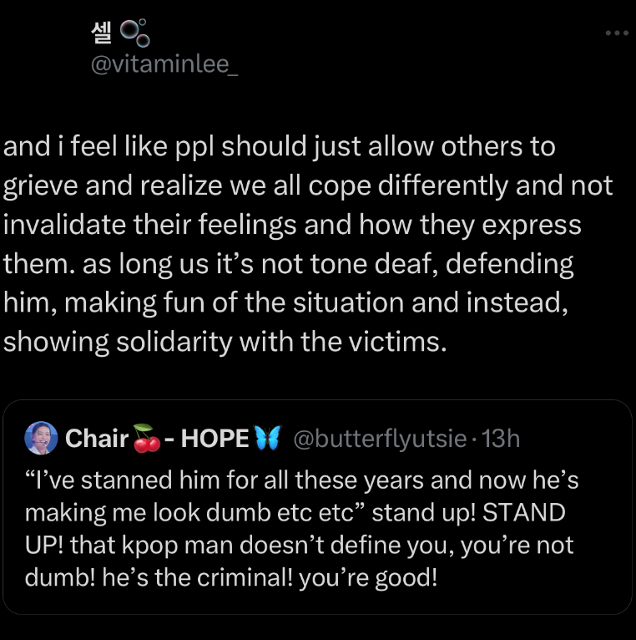The width and height of the screenshot is (636, 640).
Task: Click the quoted author name Chair
Action: (x=96, y=438)
